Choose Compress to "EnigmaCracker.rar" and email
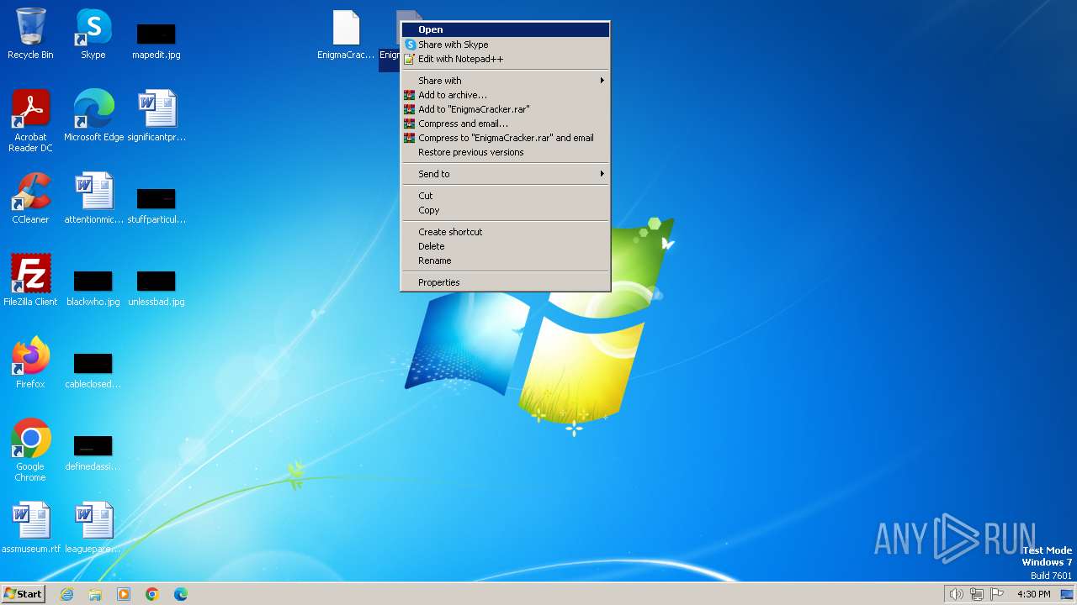1077x605 pixels. 505,138
